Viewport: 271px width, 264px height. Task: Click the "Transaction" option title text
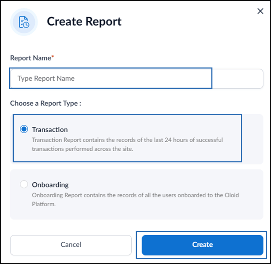click(x=50, y=130)
